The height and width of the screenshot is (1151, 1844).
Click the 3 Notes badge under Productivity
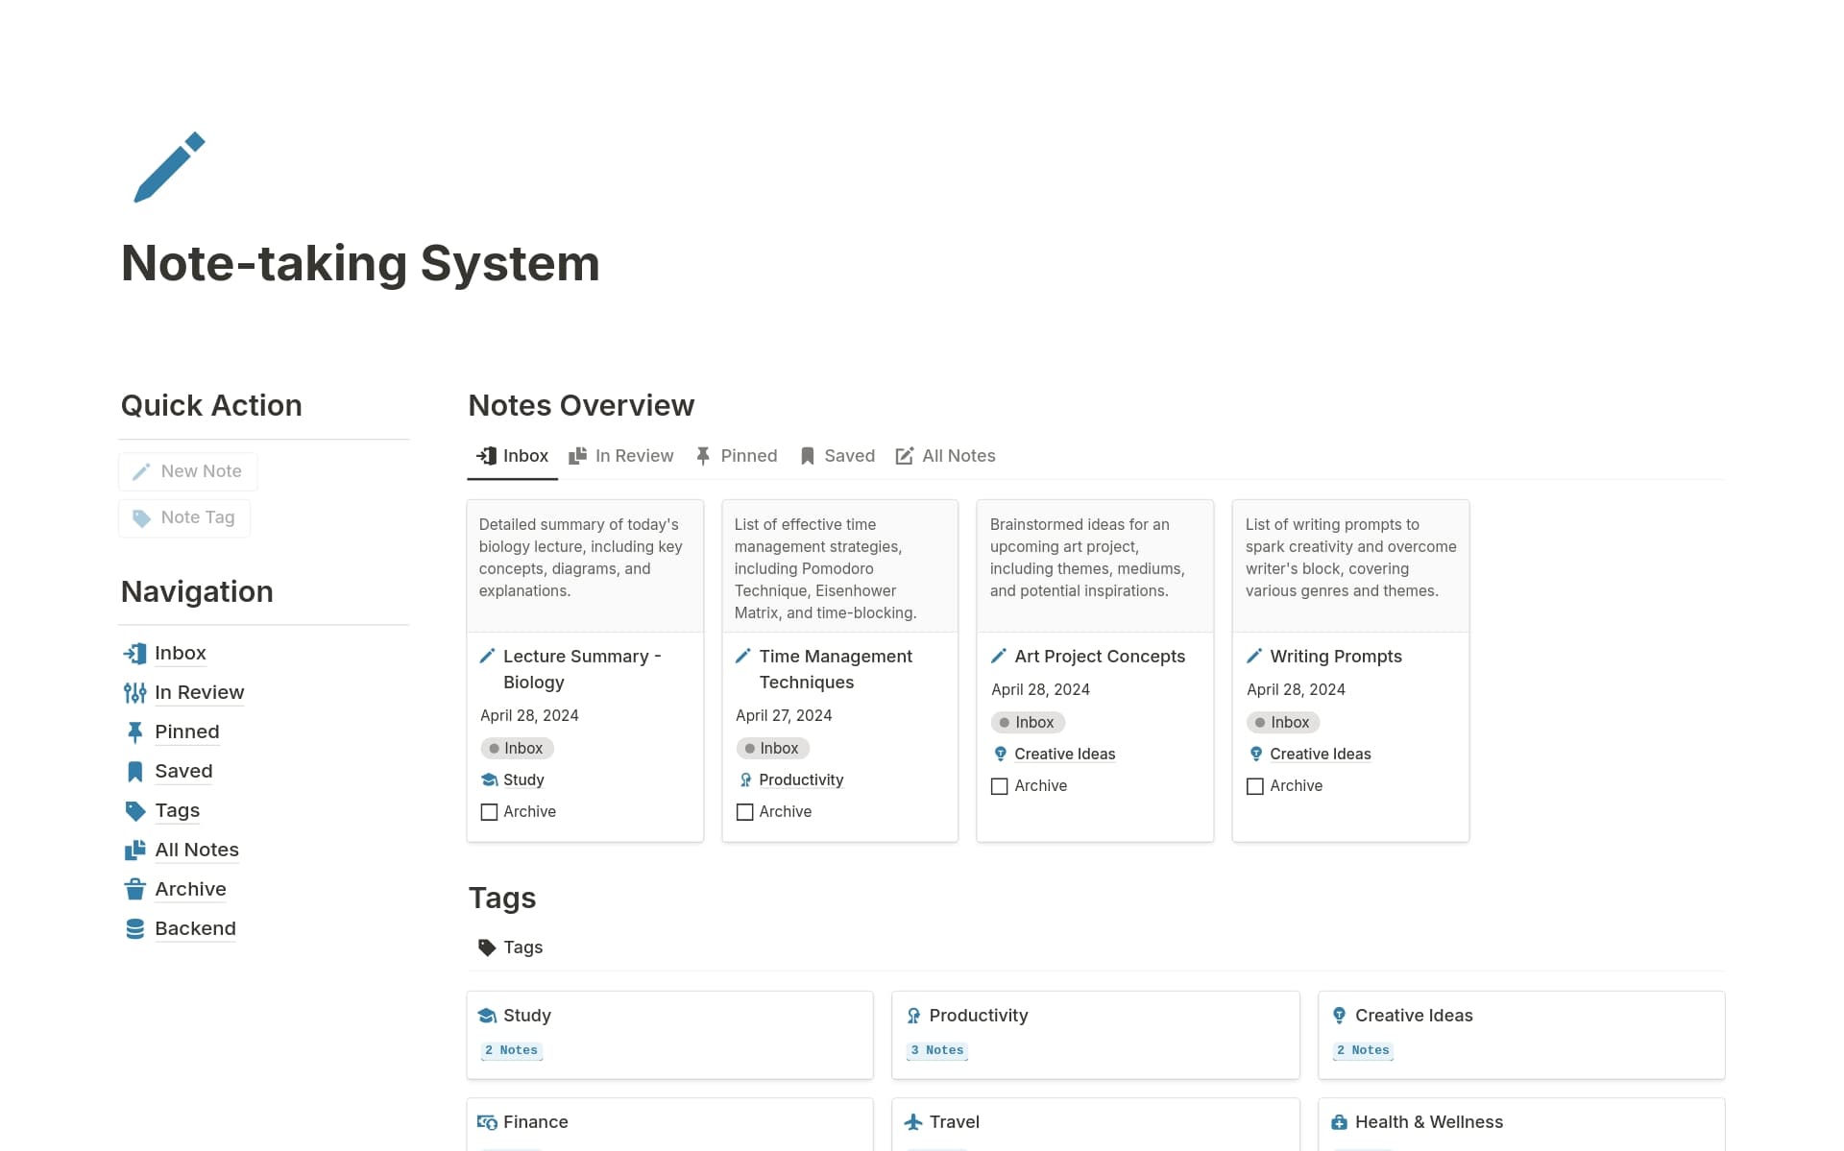[936, 1049]
